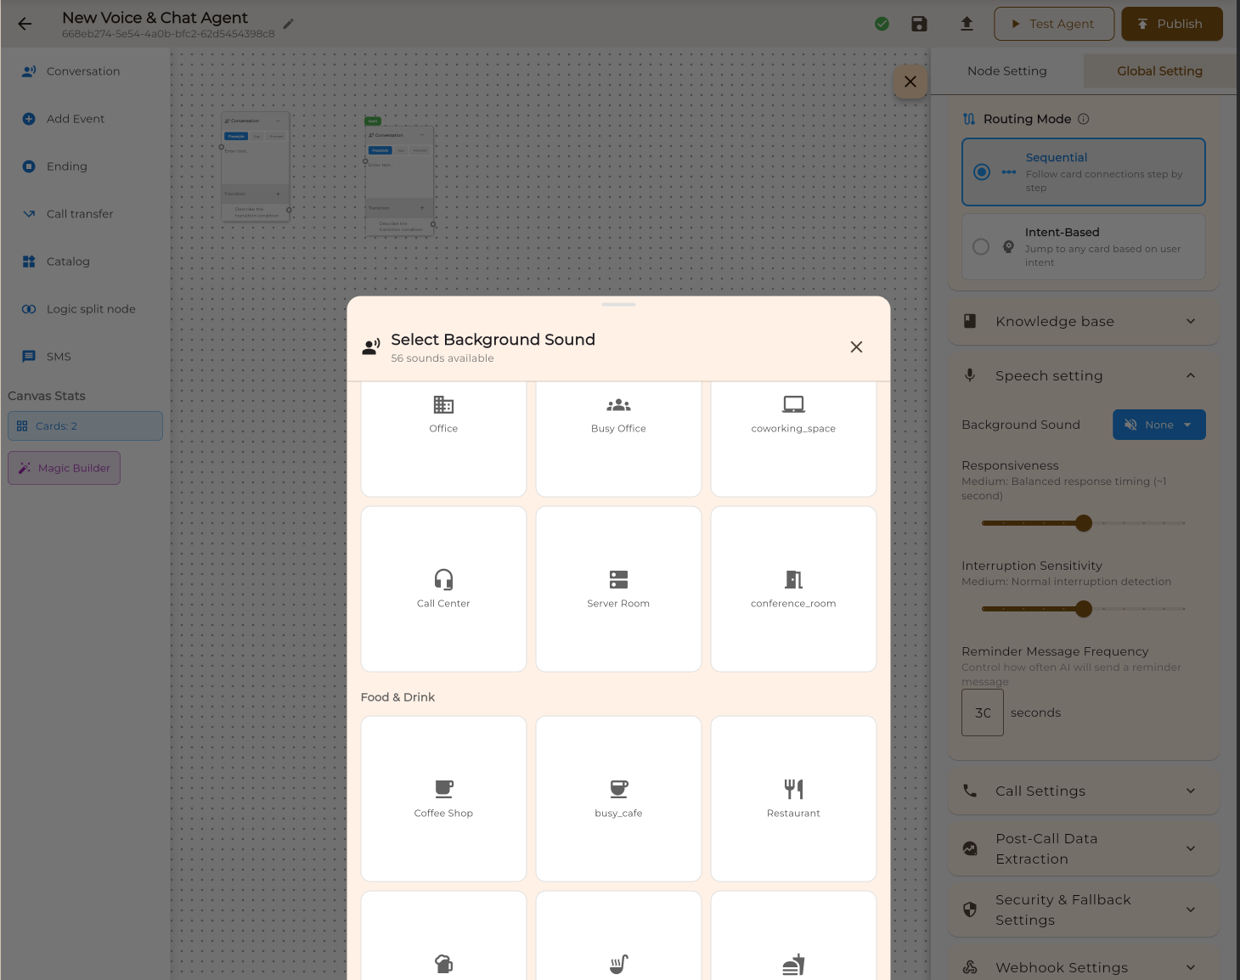The width and height of the screenshot is (1240, 980).
Task: Click the beer mug sound icon
Action: [443, 964]
